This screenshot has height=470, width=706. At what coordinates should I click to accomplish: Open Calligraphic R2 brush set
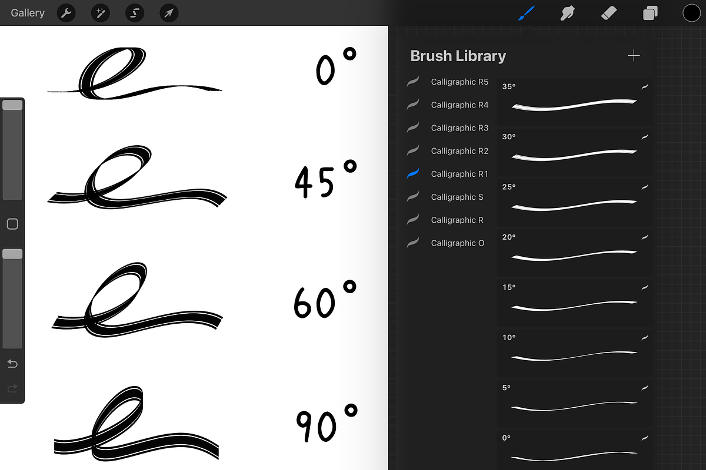pos(448,151)
